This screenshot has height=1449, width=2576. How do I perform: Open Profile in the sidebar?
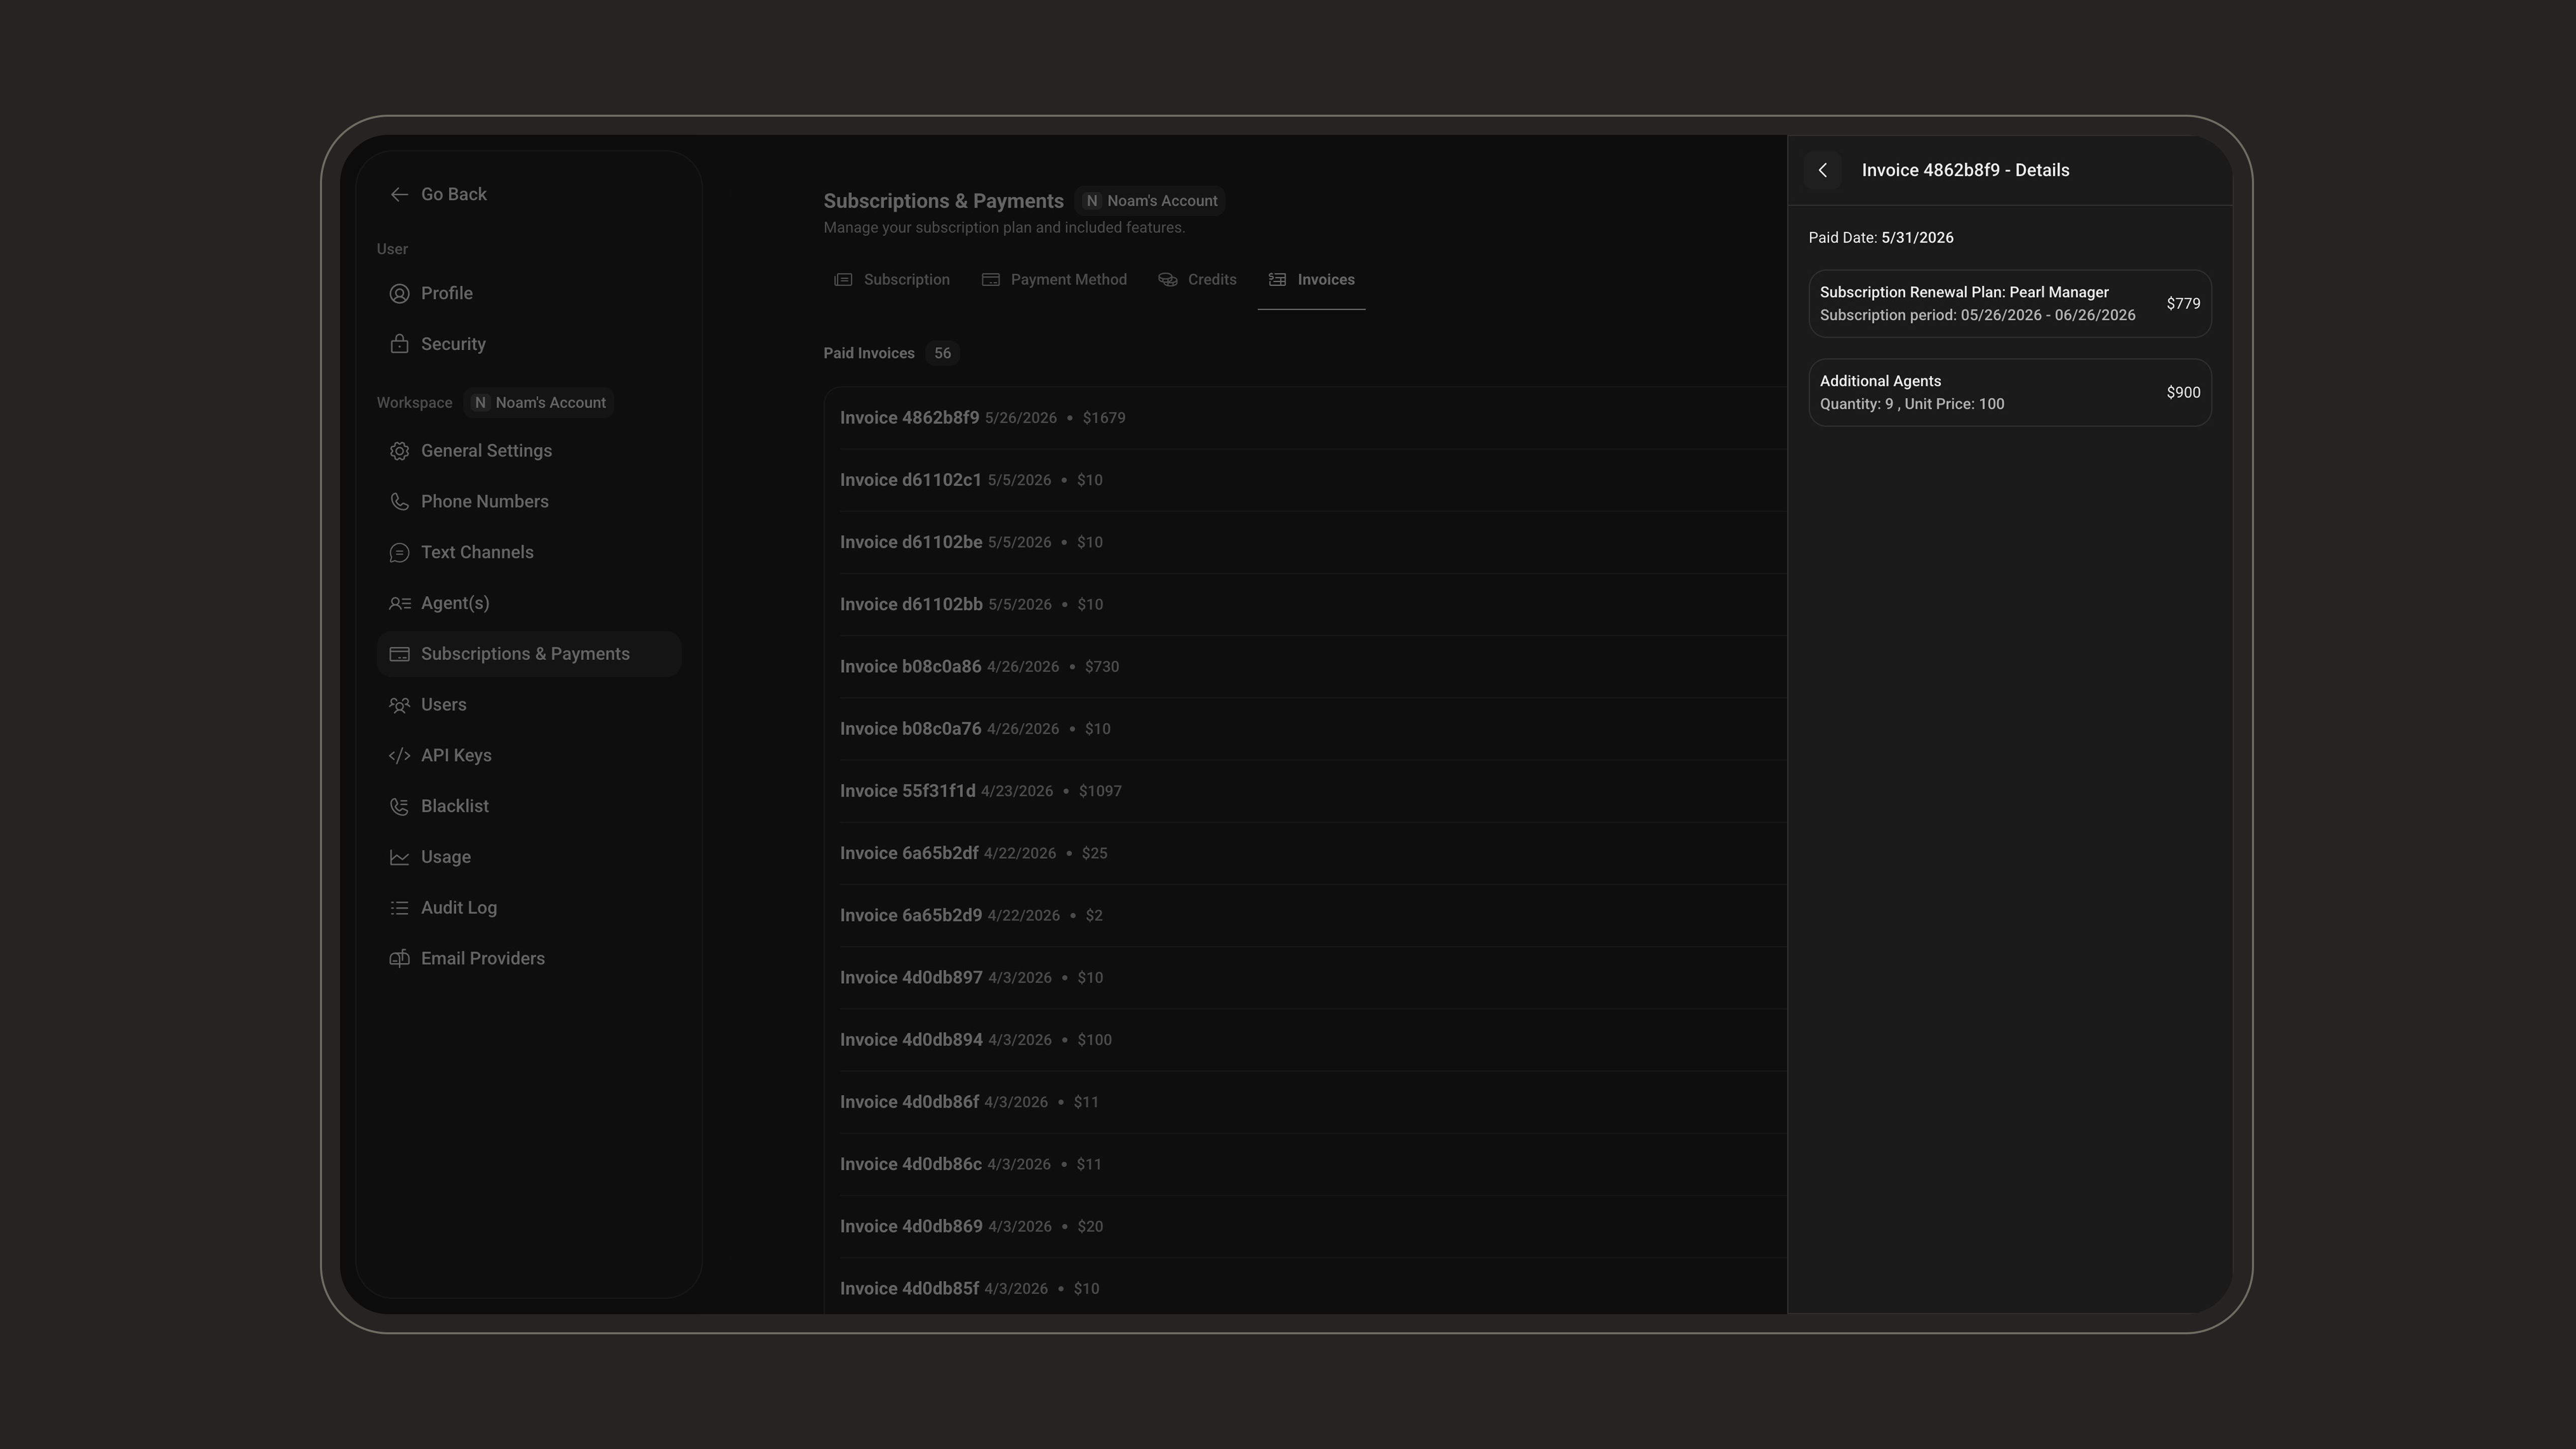pos(529,294)
